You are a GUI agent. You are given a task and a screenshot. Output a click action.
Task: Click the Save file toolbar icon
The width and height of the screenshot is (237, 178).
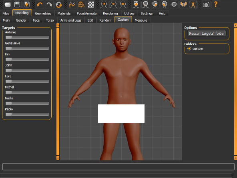pyautogui.click(x=17, y=4)
